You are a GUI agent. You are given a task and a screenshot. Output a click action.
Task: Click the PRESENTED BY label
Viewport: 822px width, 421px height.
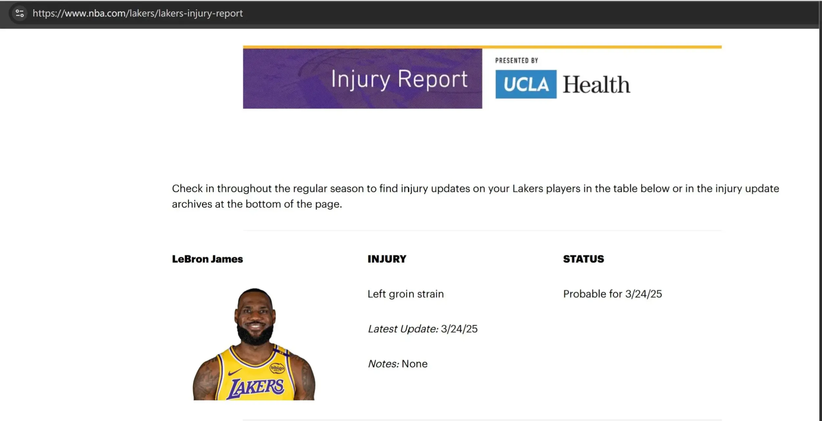pyautogui.click(x=517, y=60)
